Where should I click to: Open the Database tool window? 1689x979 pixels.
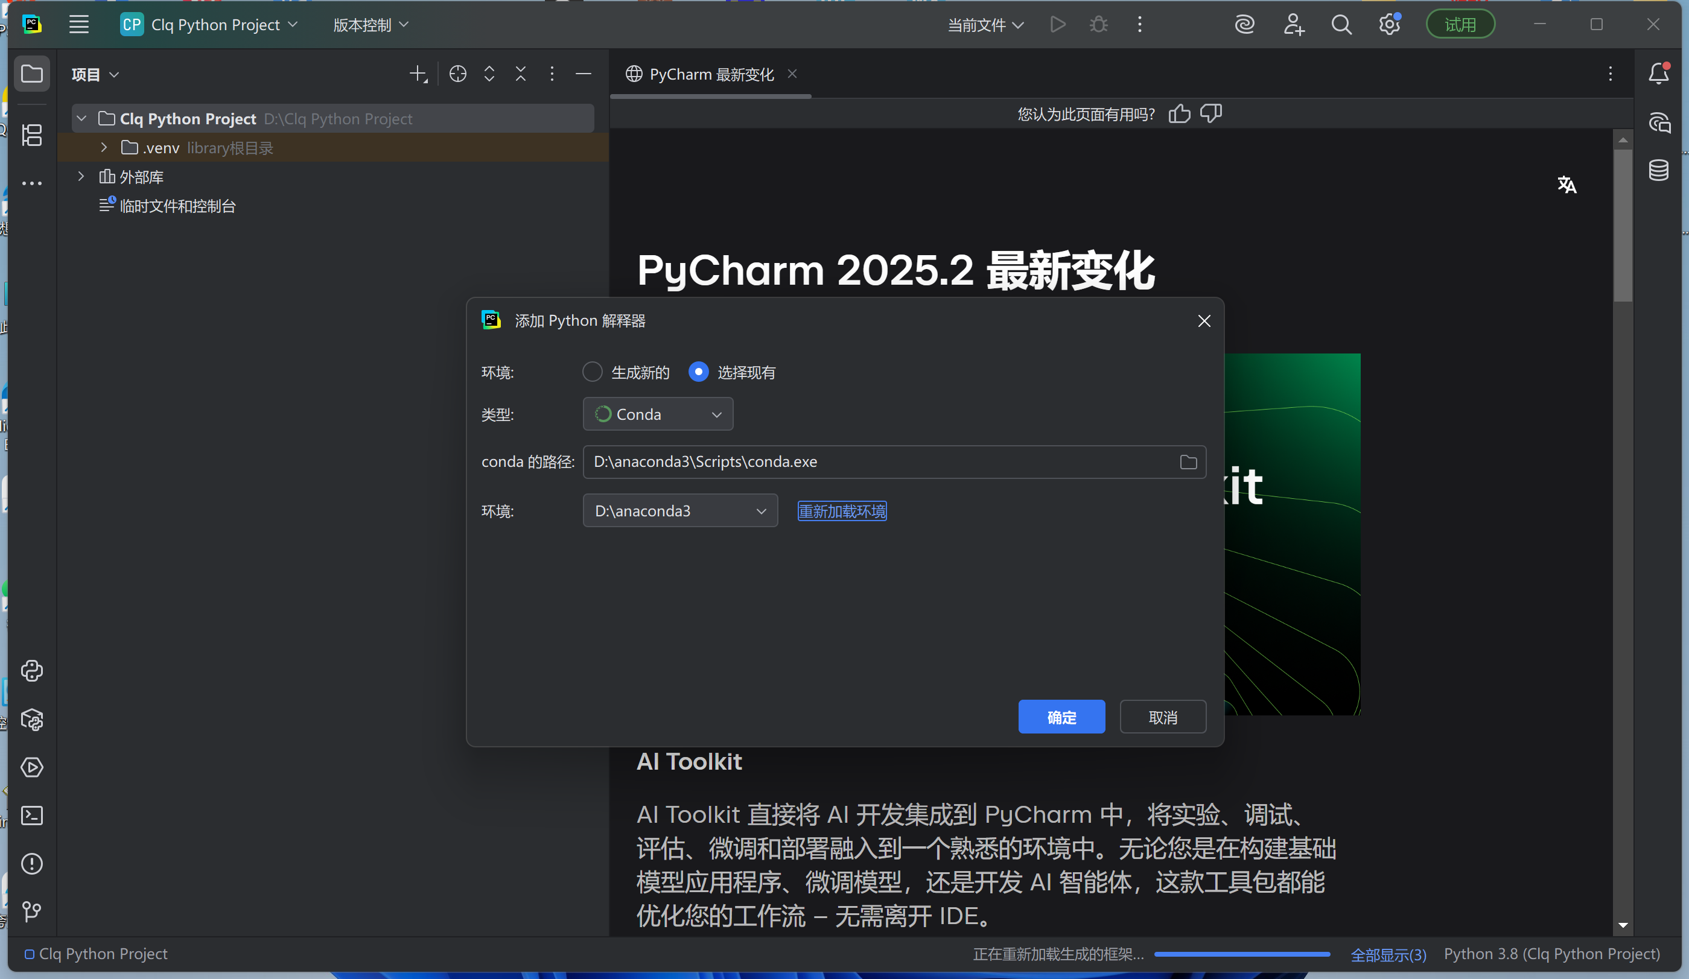(x=1659, y=170)
